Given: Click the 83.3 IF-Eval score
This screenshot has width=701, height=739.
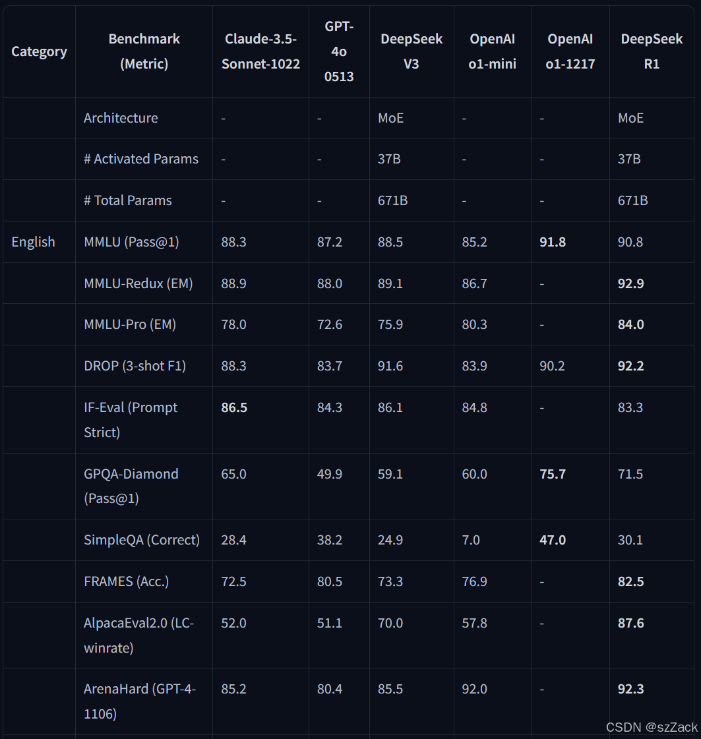Looking at the screenshot, I should coord(630,407).
